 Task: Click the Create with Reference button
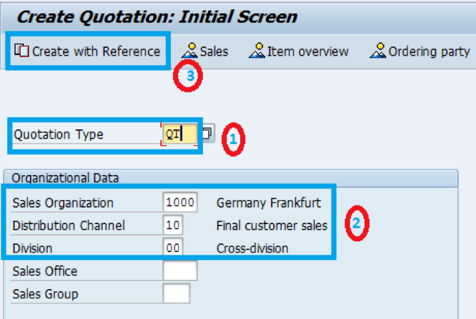87,51
